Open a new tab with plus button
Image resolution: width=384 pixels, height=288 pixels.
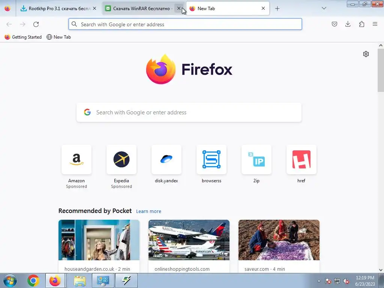point(277,9)
